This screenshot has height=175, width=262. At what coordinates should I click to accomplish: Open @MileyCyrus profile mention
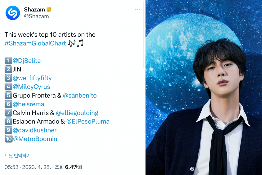pyautogui.click(x=31, y=87)
